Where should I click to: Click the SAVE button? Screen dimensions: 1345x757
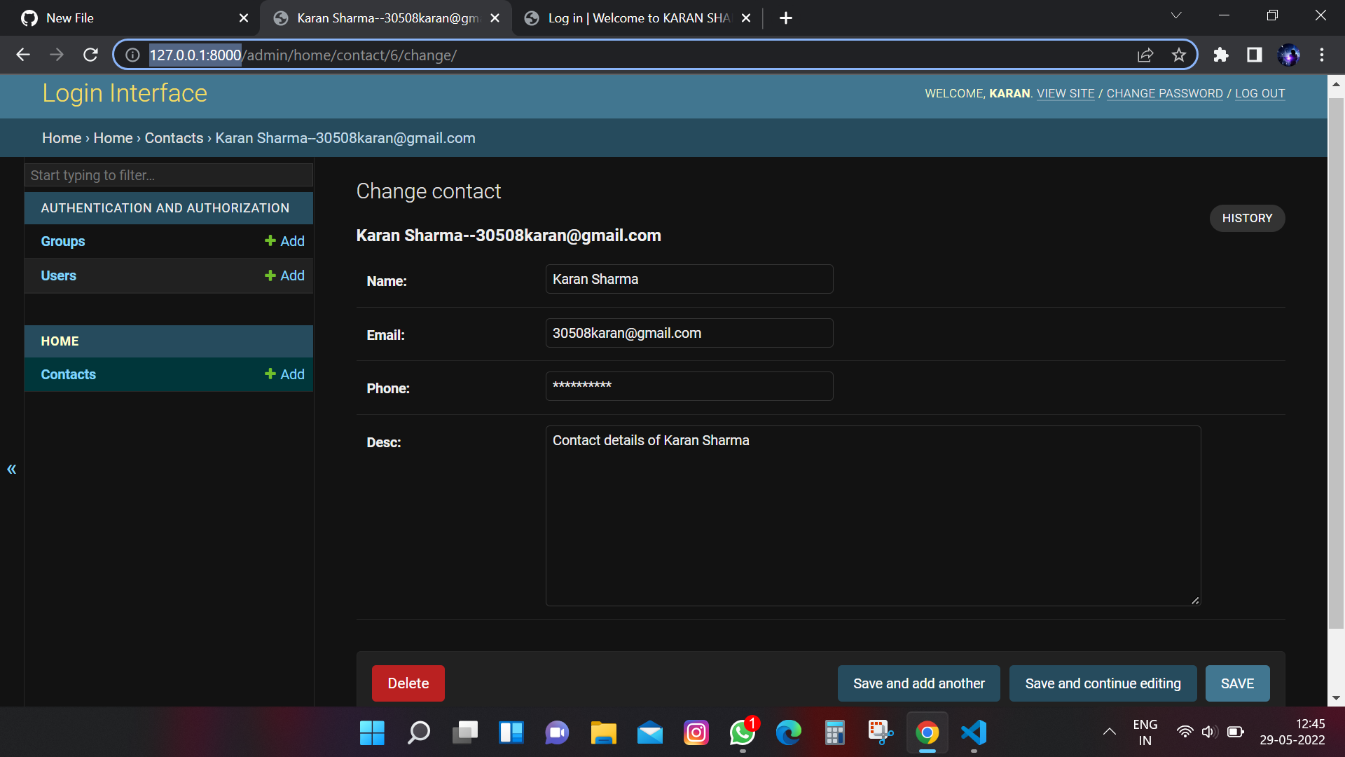tap(1237, 683)
